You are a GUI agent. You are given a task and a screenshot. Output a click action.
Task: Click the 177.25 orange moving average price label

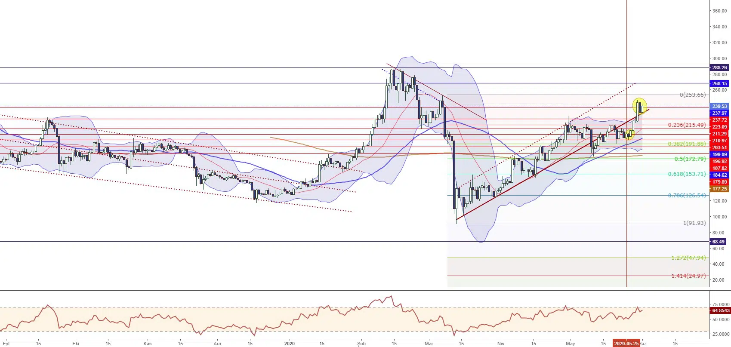point(719,189)
